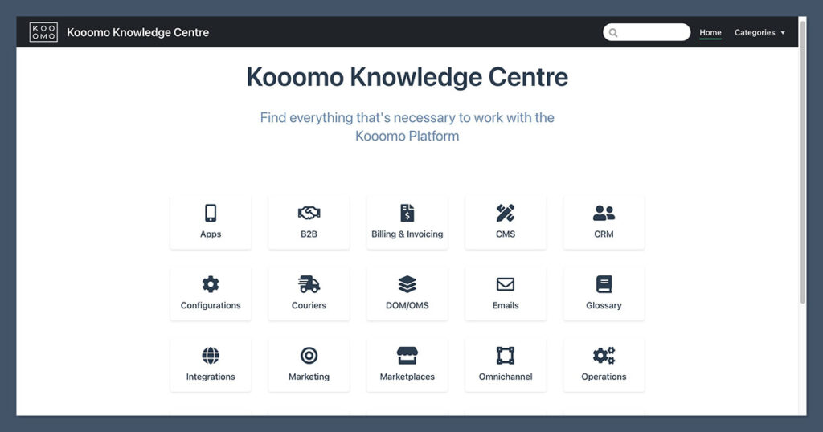Click the header search field
Viewport: 823px width, 432px height.
(647, 32)
